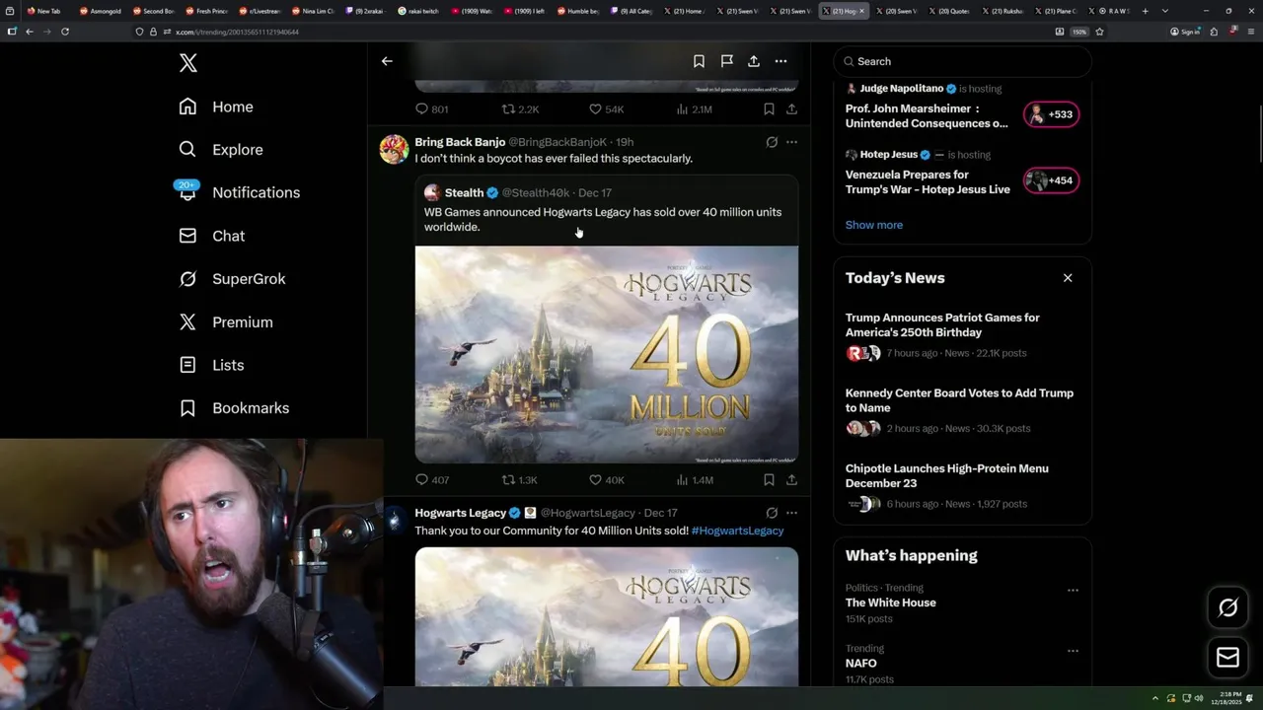Open Premium from the sidebar
Image resolution: width=1263 pixels, height=710 pixels.
[x=225, y=321]
